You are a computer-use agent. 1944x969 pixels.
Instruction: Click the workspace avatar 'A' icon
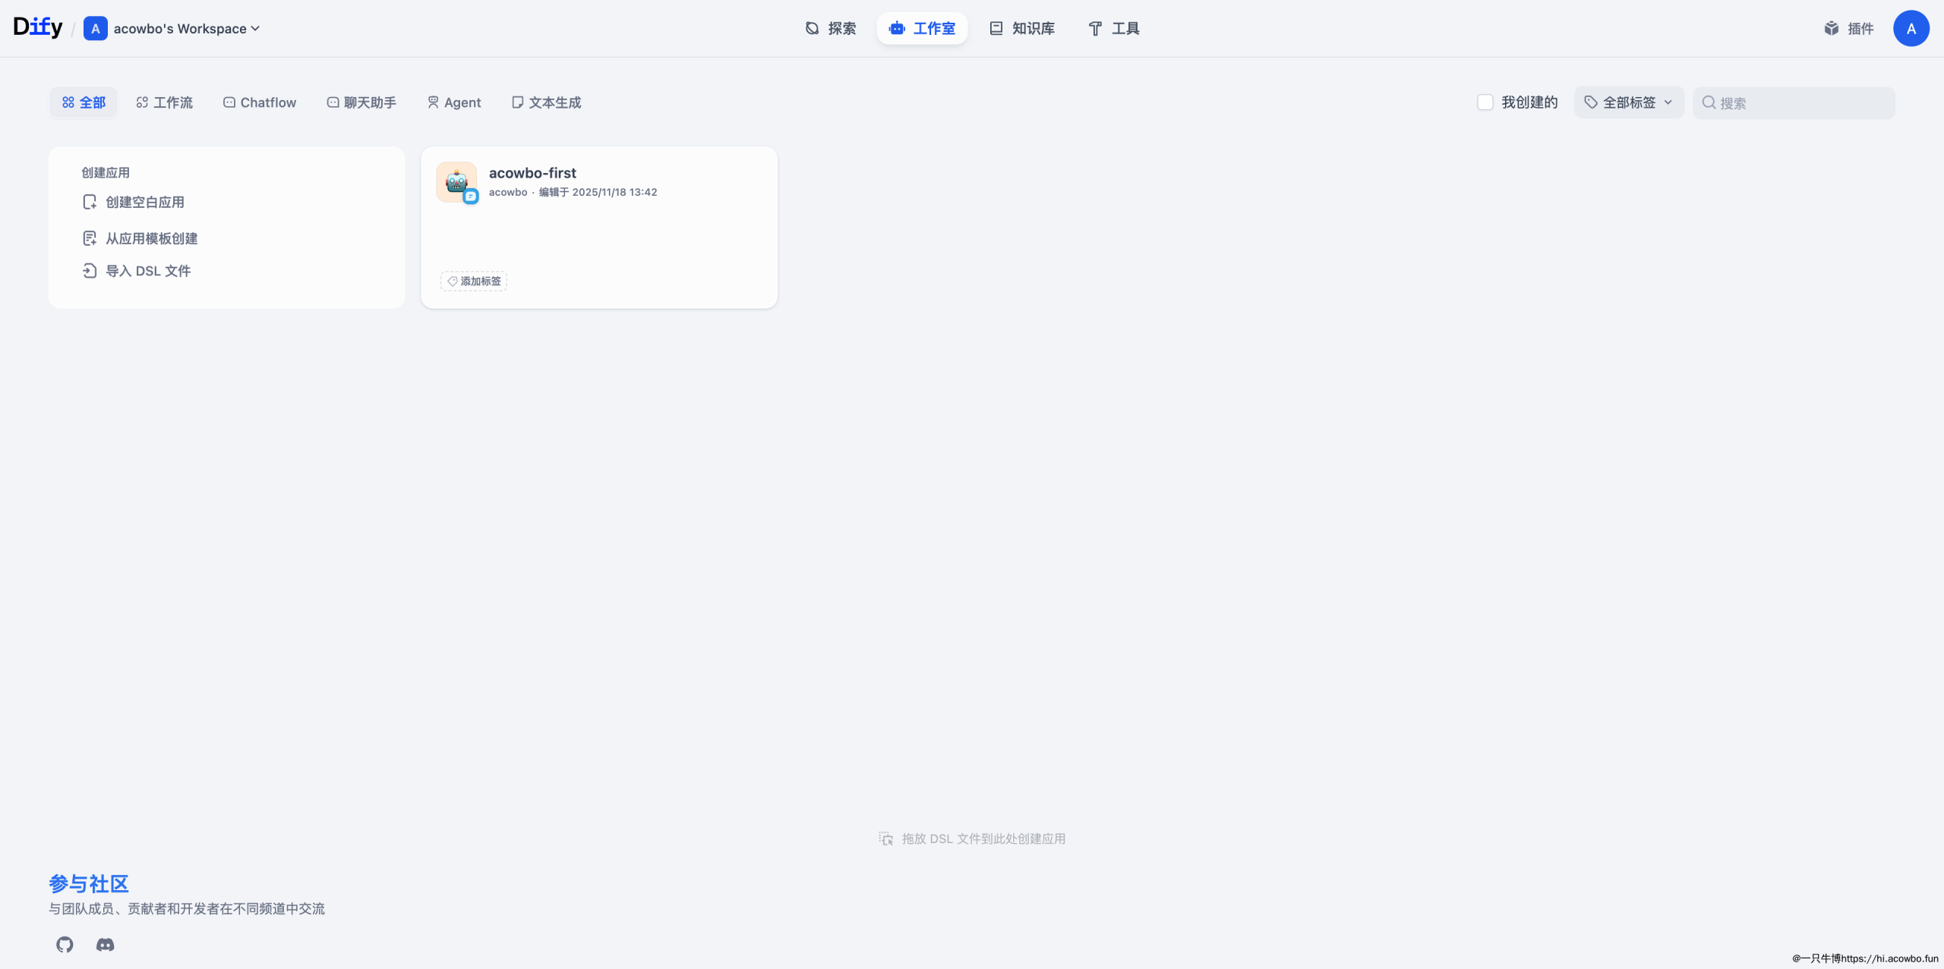click(x=95, y=29)
